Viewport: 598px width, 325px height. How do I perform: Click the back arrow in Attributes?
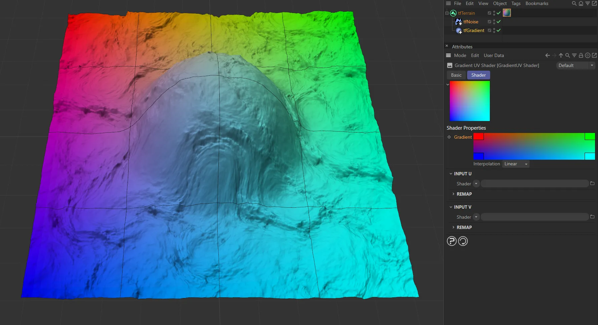coord(547,55)
